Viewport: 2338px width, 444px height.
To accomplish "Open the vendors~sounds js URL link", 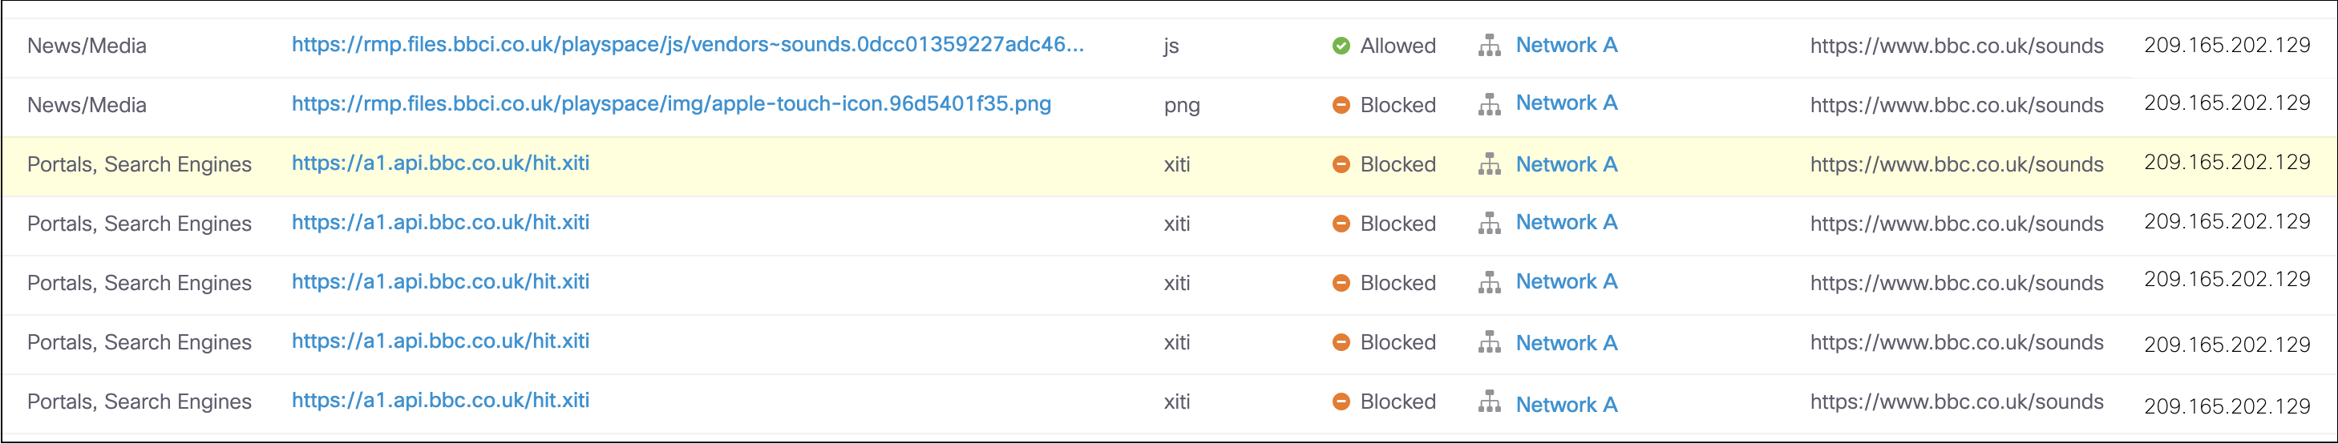I will click(x=687, y=45).
